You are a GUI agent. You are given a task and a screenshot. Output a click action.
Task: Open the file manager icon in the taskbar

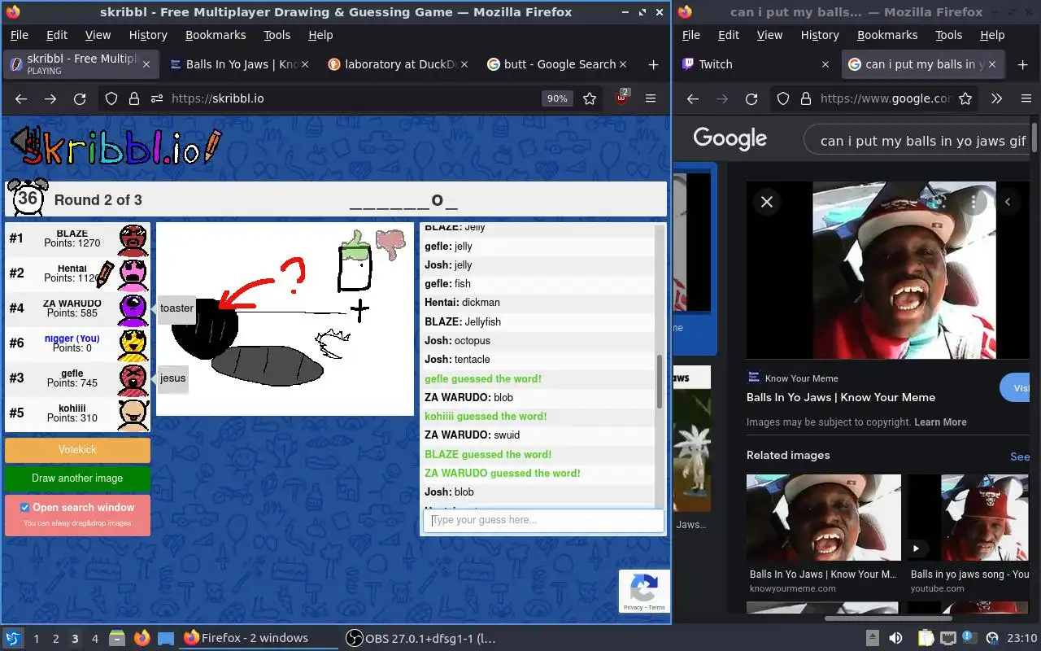pyautogui.click(x=116, y=638)
